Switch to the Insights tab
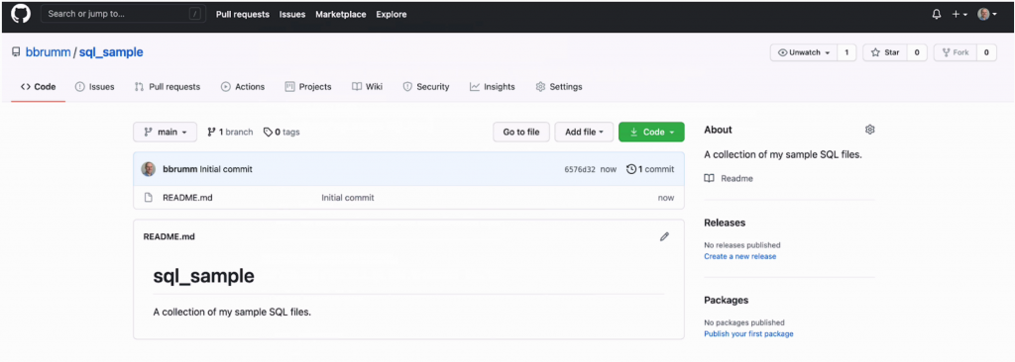Screen dimensions: 1015x362 point(493,87)
